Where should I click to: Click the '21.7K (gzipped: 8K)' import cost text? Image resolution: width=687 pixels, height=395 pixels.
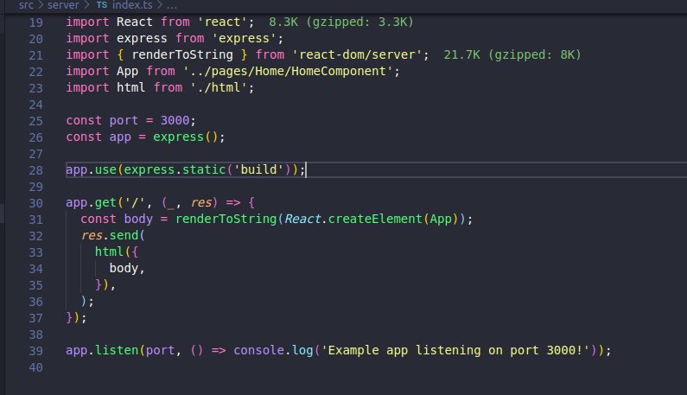coord(512,54)
